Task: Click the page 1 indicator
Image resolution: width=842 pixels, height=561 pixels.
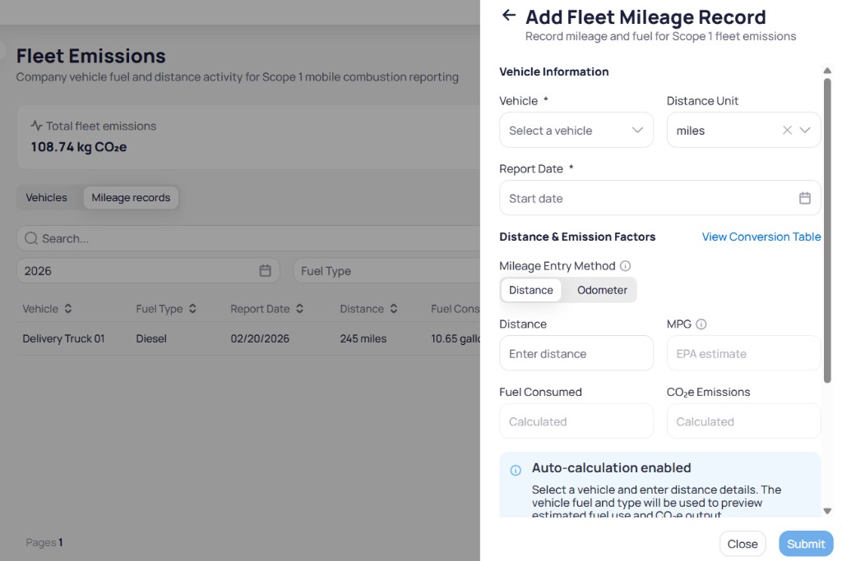Action: (x=61, y=542)
